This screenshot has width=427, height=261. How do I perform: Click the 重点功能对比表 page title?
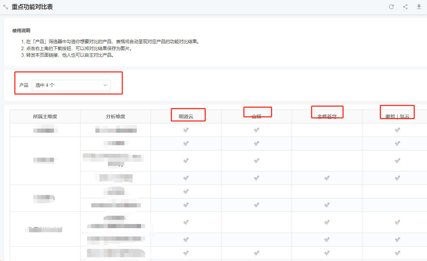(x=32, y=7)
